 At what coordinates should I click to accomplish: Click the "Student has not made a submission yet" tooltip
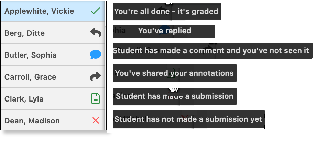189,119
